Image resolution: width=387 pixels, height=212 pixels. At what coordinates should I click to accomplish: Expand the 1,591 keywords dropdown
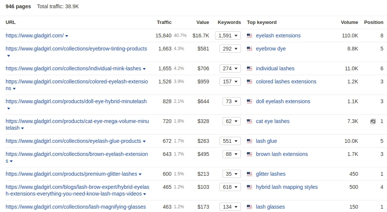pyautogui.click(x=228, y=36)
